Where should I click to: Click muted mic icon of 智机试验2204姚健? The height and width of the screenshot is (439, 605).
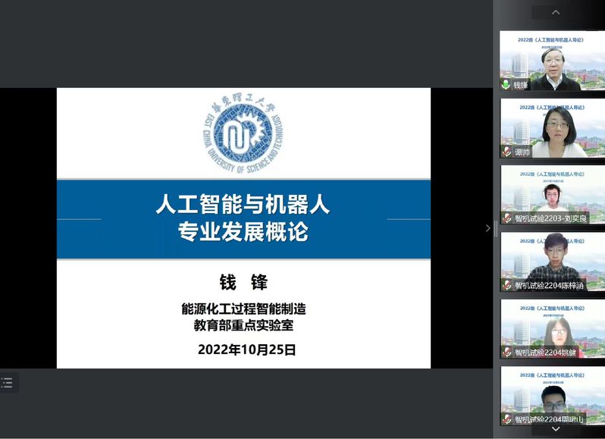[506, 352]
